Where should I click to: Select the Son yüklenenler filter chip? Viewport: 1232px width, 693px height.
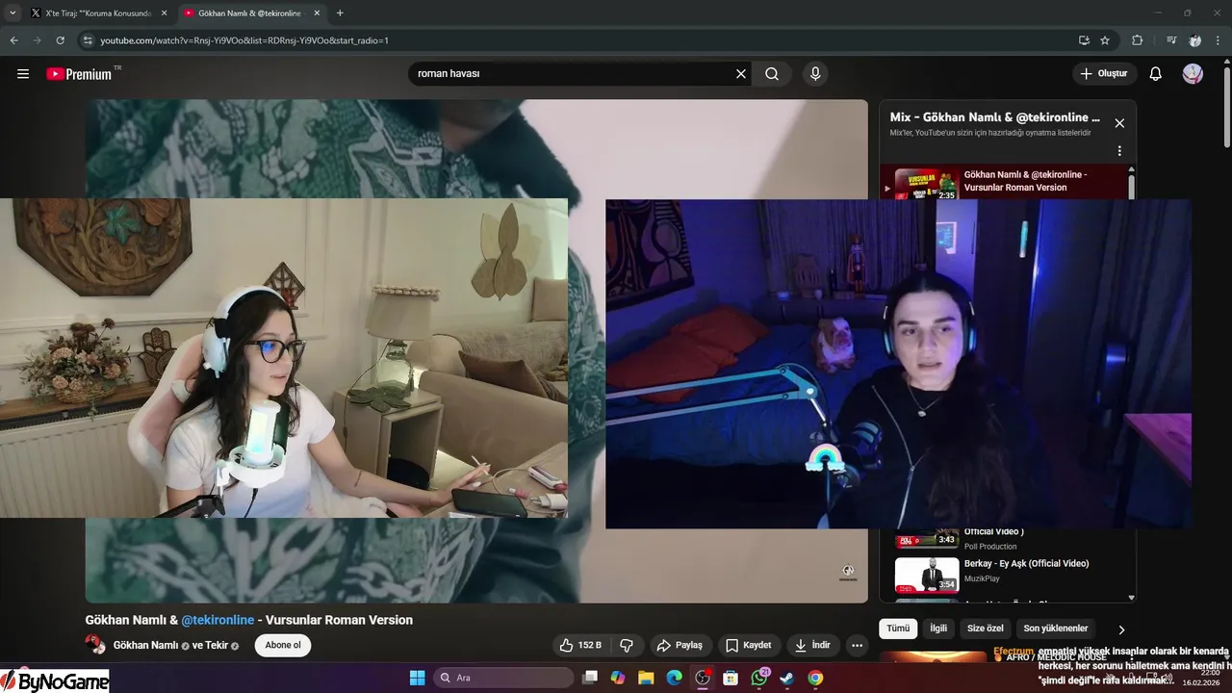pyautogui.click(x=1056, y=629)
